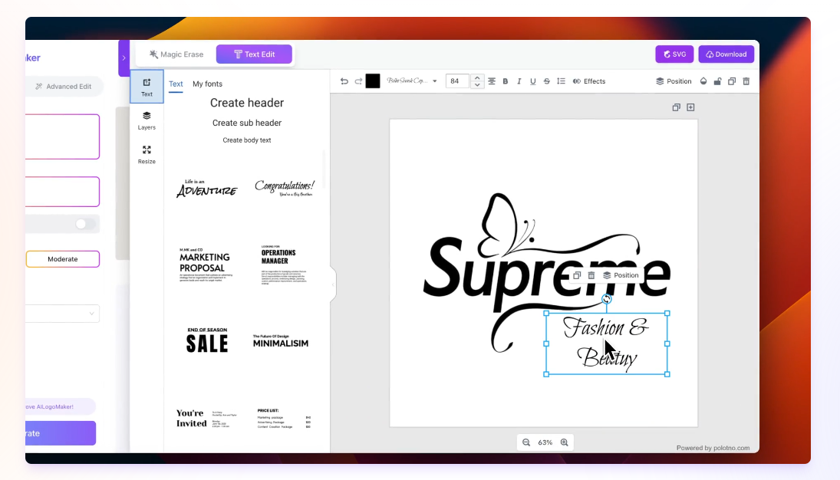Click the top-right resize handle of text box
Image resolution: width=840 pixels, height=480 pixels.
(667, 314)
